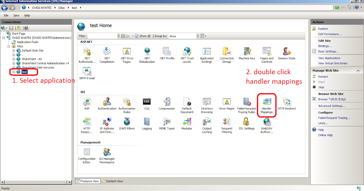Screen dimensions: 364x191
Task: Select the Request Filtering icon
Action: click(227, 125)
